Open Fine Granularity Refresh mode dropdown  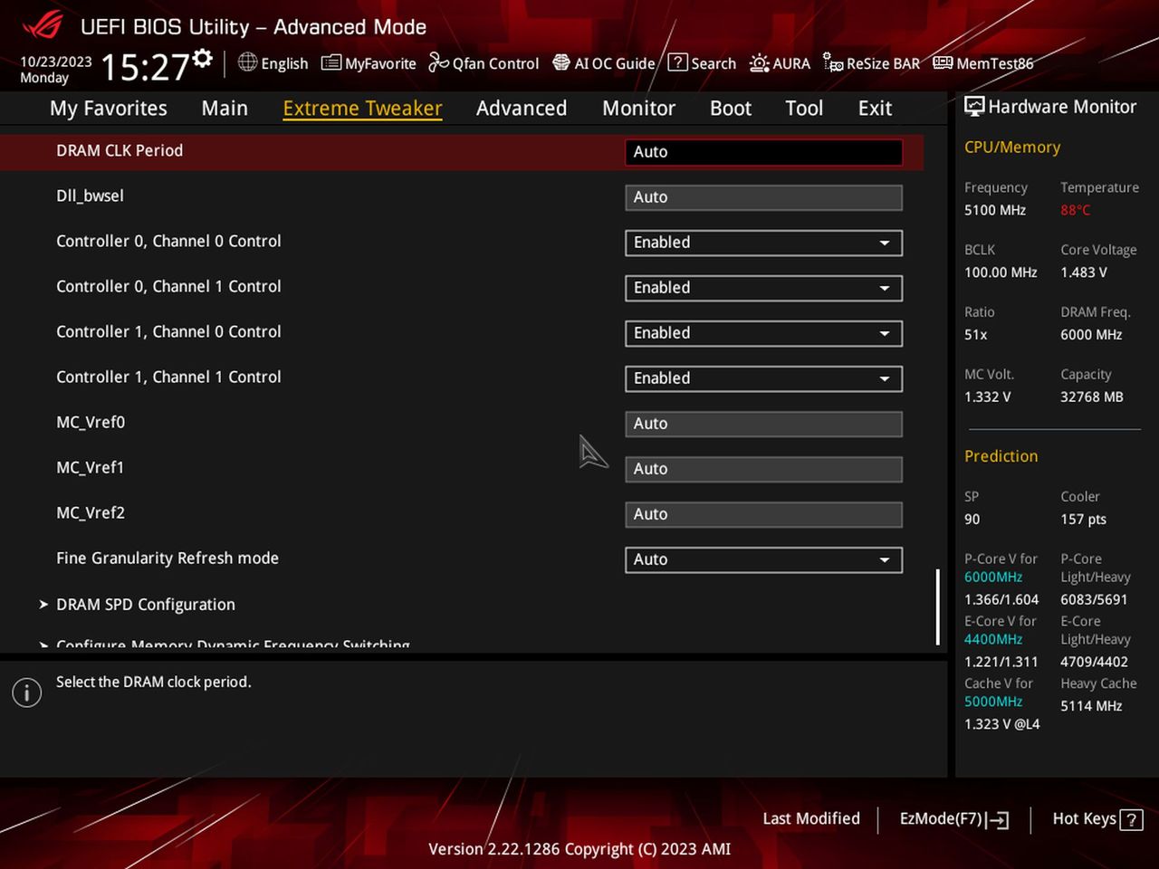pos(763,559)
